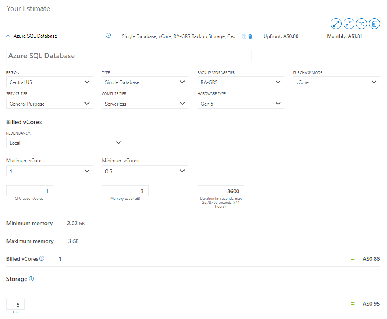Click the A$0.86 billed vCores cost

point(371,259)
